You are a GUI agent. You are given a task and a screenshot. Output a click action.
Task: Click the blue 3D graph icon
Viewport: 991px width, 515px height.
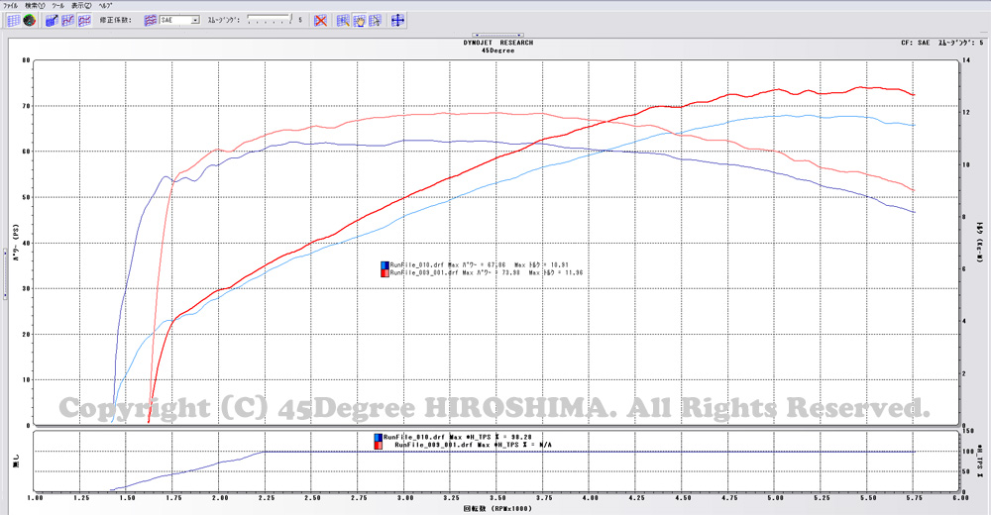pyautogui.click(x=51, y=20)
